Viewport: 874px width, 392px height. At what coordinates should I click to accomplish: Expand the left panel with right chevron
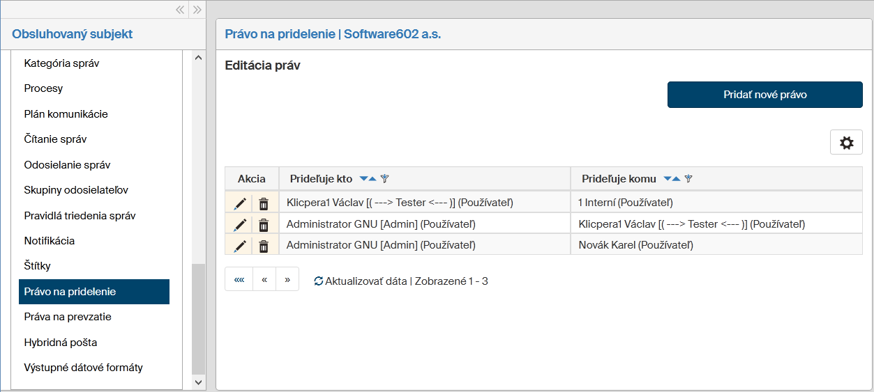(x=197, y=10)
